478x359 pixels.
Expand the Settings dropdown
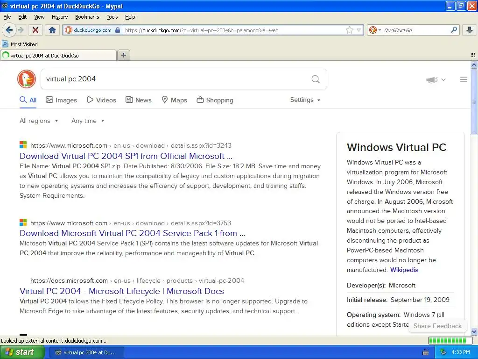click(305, 100)
